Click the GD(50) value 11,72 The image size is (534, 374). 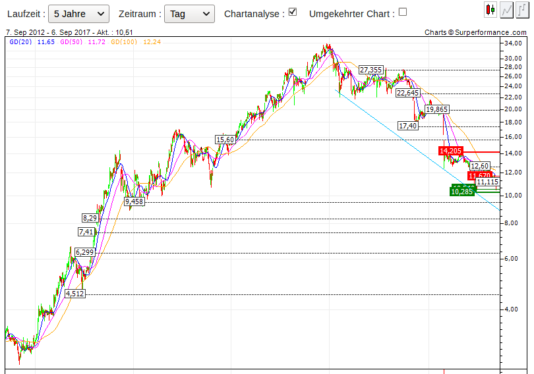point(96,42)
